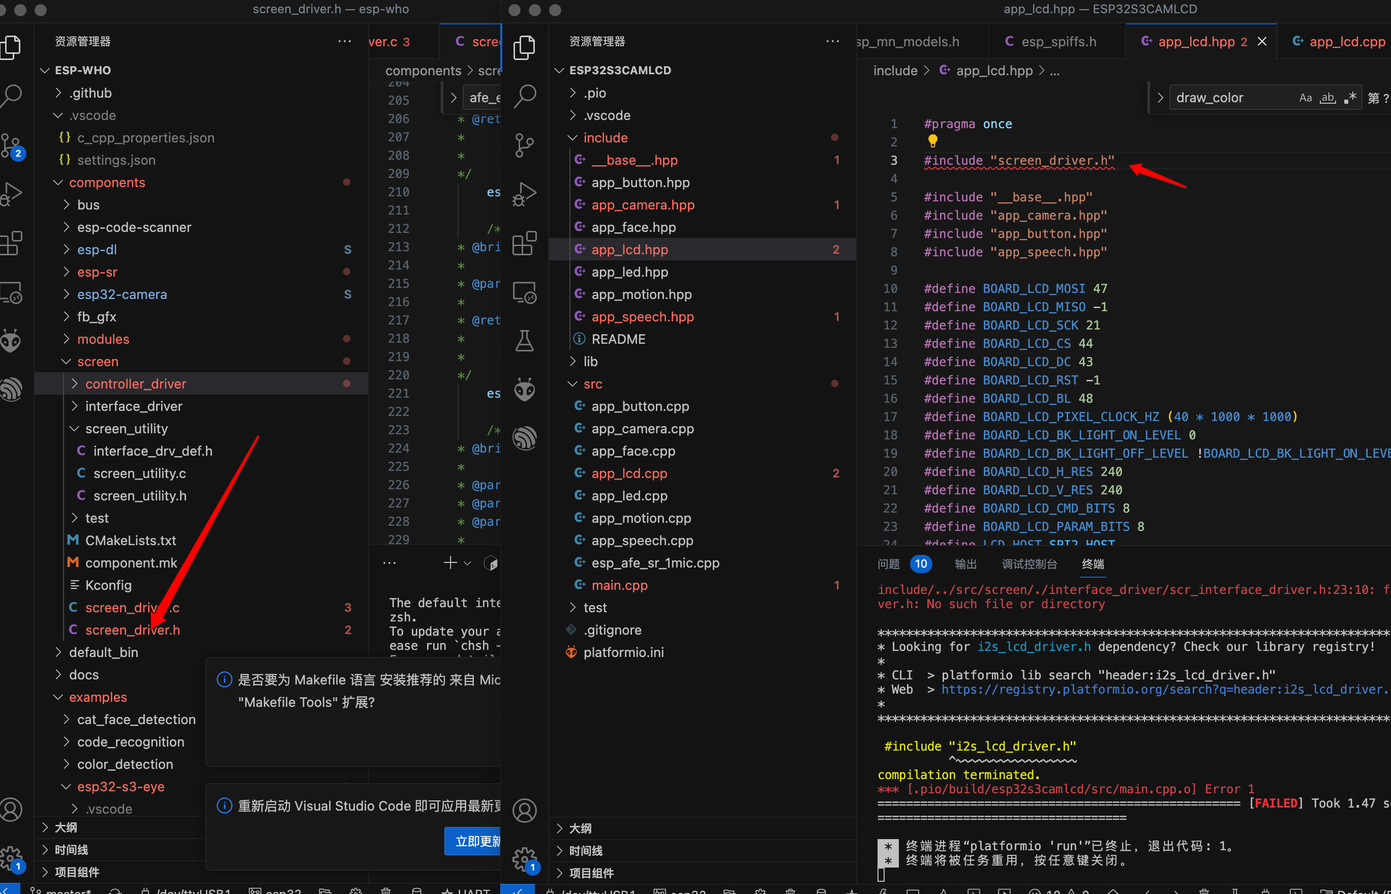Select the Accounts icon above settings gear
This screenshot has height=894, width=1391.
pyautogui.click(x=525, y=810)
